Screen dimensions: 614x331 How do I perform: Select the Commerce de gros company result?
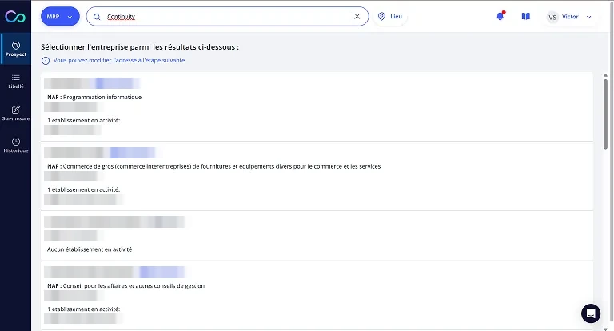[x=317, y=176]
